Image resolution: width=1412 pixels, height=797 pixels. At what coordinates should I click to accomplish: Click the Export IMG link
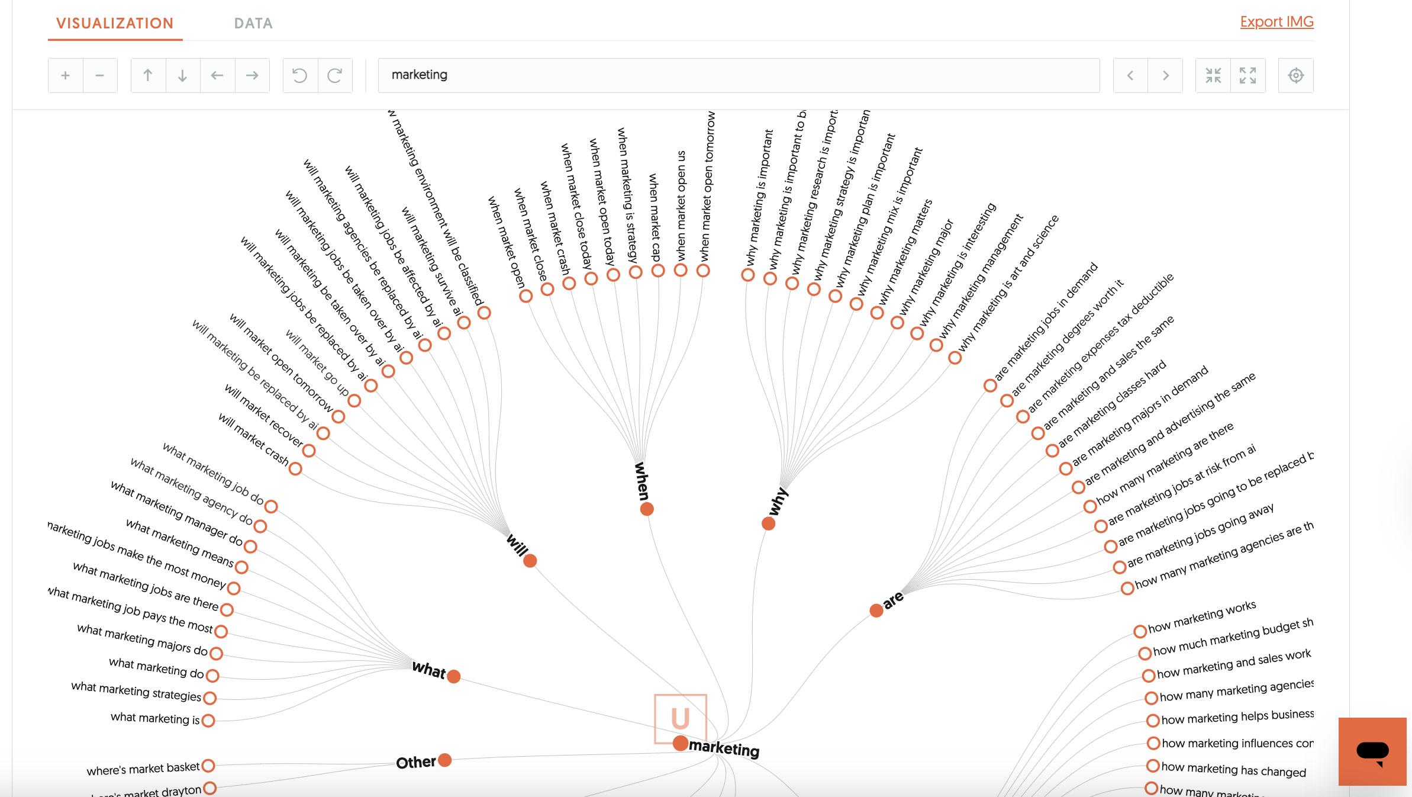pyautogui.click(x=1276, y=21)
